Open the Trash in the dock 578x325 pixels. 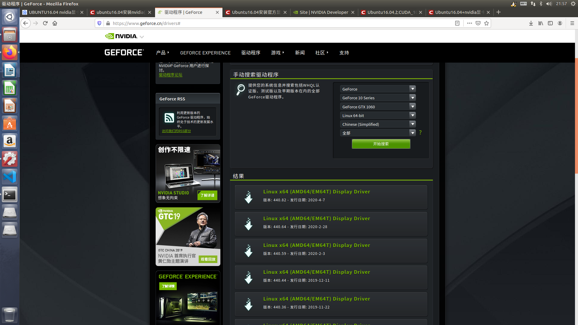click(10, 315)
